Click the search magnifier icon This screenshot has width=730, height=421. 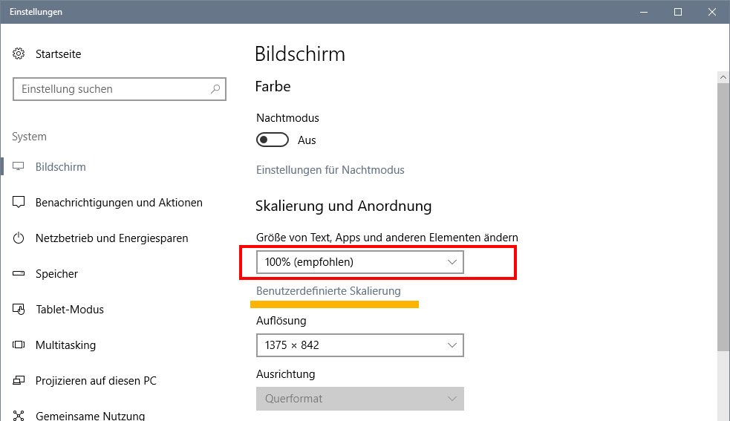[215, 89]
